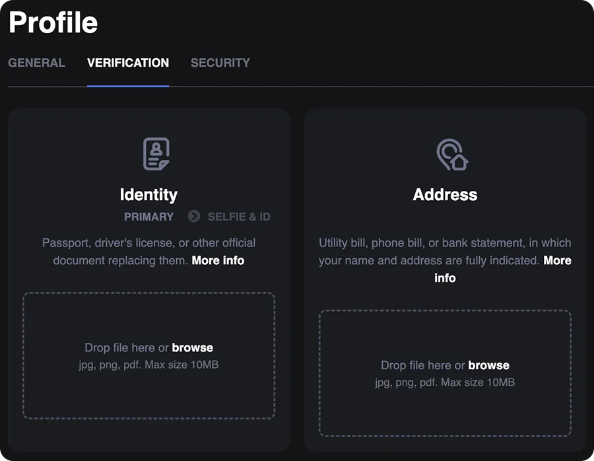This screenshot has height=461, width=594.
Task: Switch to the General tab
Action: (x=37, y=63)
